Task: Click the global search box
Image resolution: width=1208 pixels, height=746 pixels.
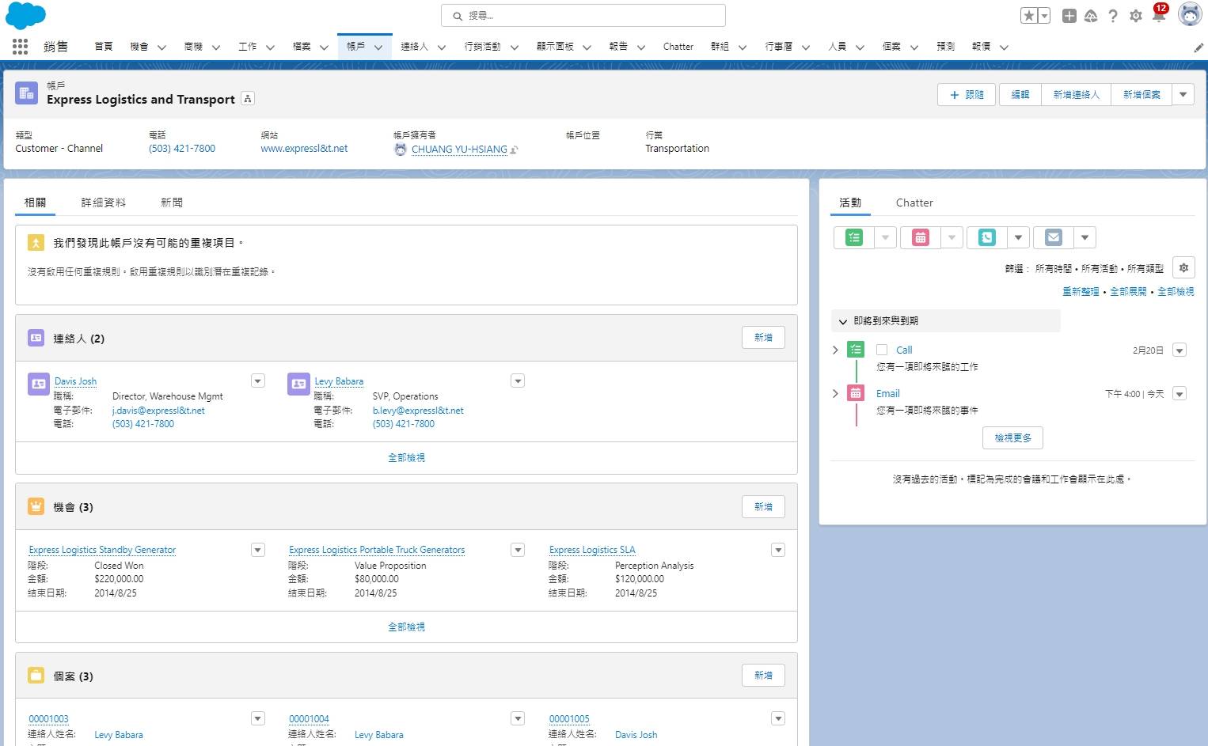Action: point(583,16)
